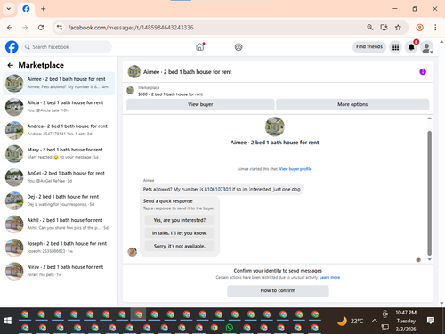445x334 pixels.
Task: Open the Facebook menu grid icon
Action: pyautogui.click(x=395, y=47)
